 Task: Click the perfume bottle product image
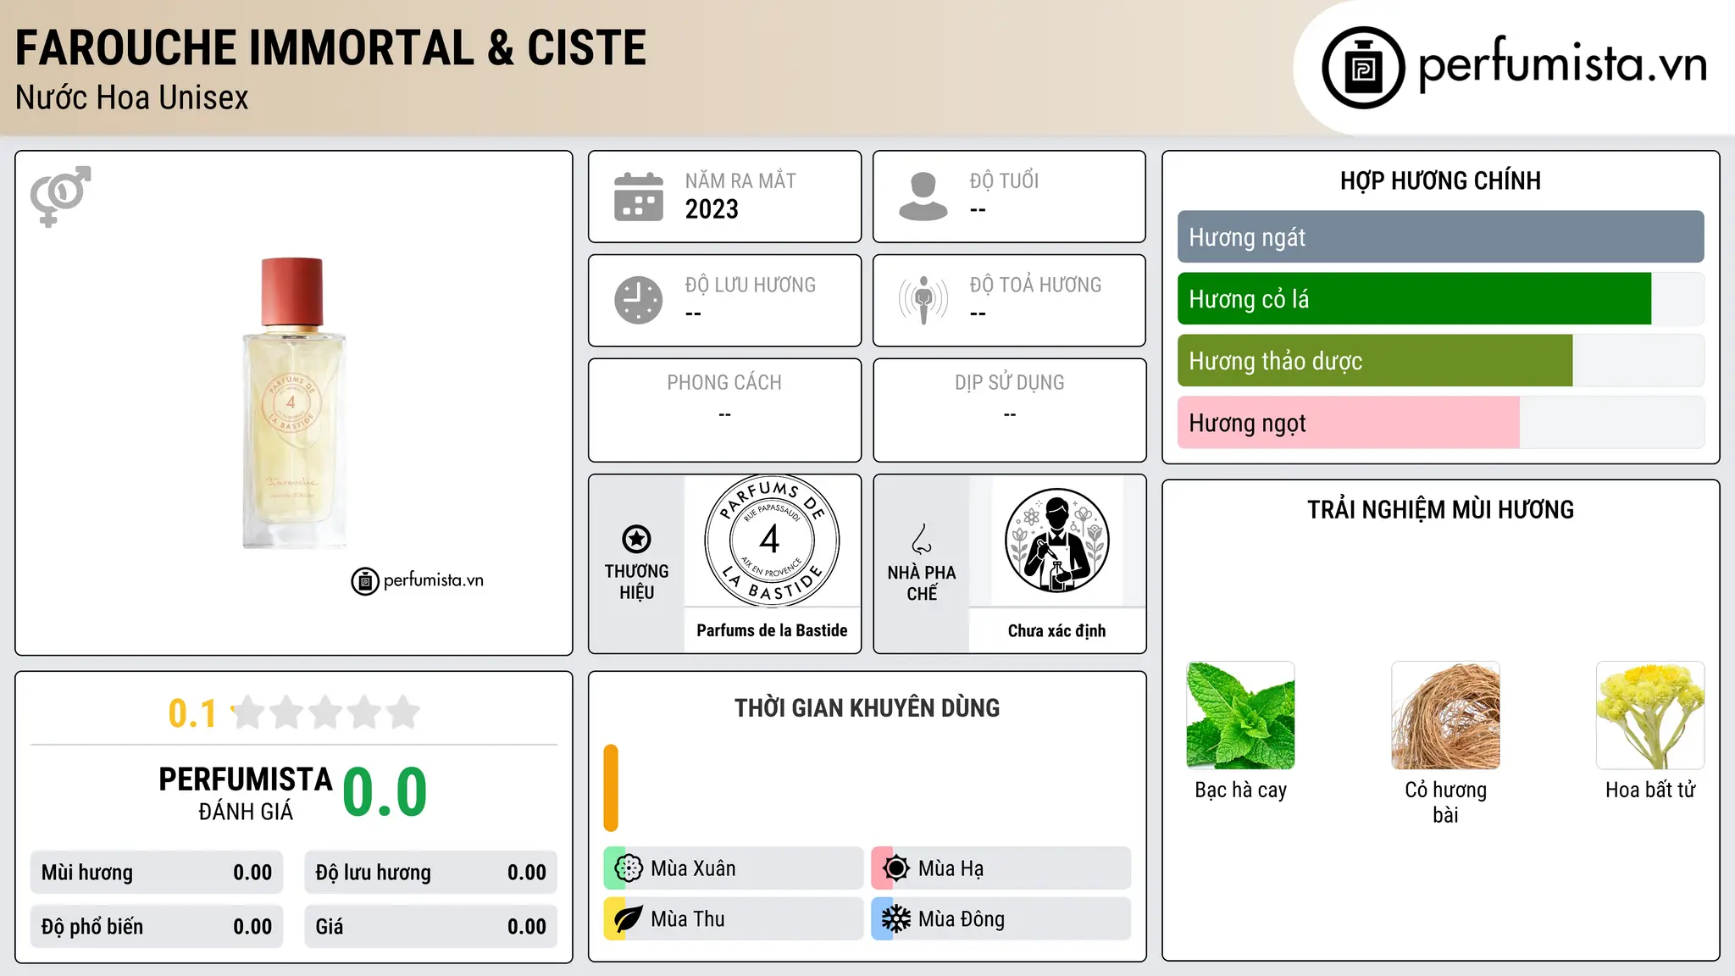click(293, 403)
